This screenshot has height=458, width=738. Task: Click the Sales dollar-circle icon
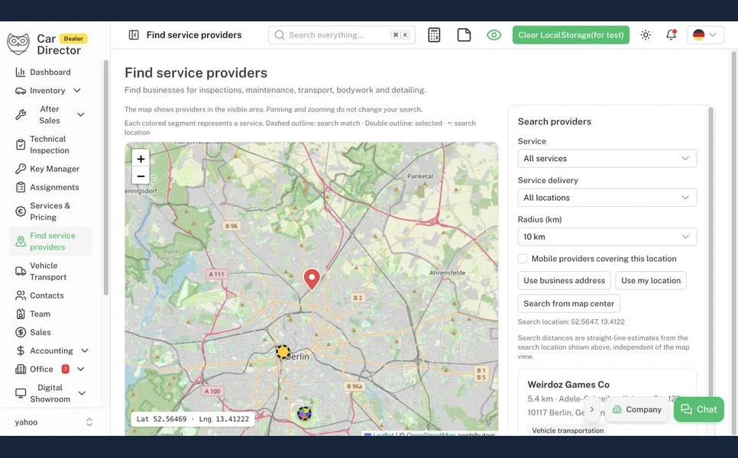pyautogui.click(x=20, y=333)
